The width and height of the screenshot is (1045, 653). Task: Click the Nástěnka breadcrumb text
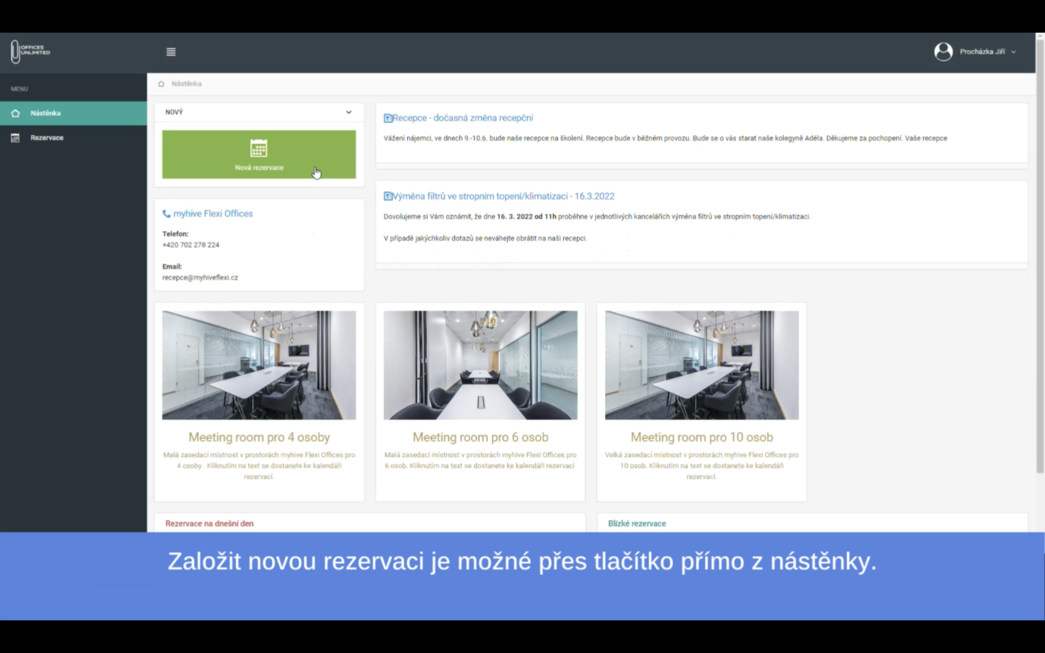[x=187, y=84]
